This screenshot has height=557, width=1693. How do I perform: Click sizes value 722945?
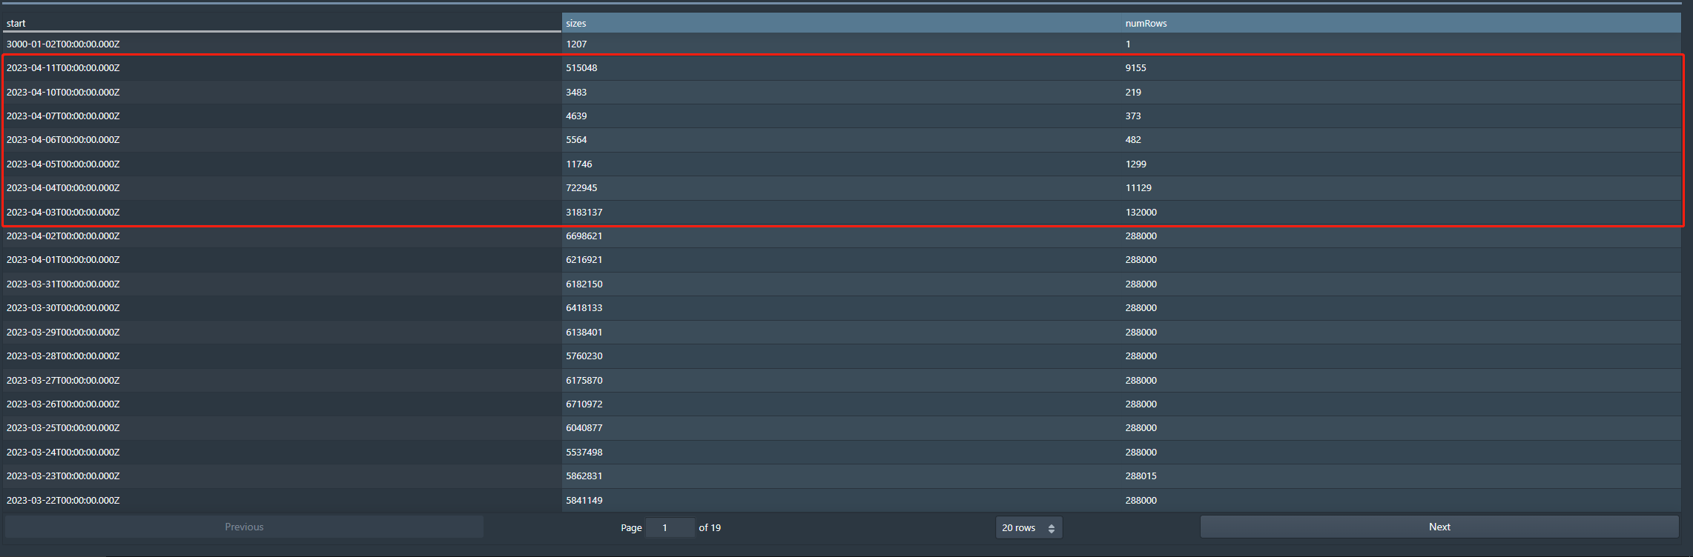[581, 188]
